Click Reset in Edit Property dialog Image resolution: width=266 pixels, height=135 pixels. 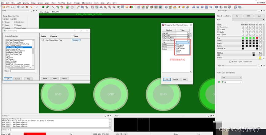tap(45, 79)
